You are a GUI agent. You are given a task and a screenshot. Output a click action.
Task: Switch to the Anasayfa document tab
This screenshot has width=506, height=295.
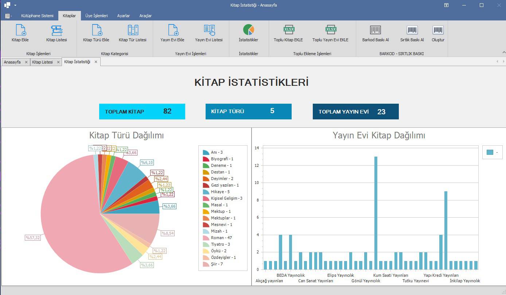[x=12, y=62]
